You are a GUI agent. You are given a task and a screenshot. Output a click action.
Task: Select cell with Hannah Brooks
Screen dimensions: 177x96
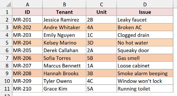(x=64, y=73)
